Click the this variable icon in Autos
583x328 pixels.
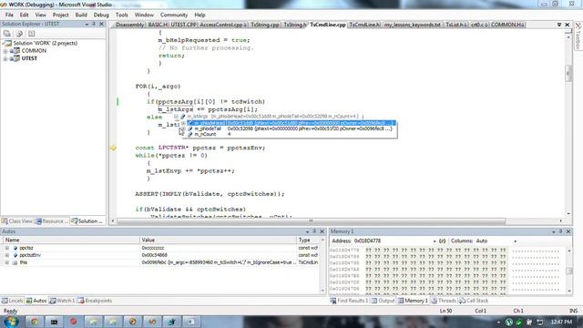[15, 262]
